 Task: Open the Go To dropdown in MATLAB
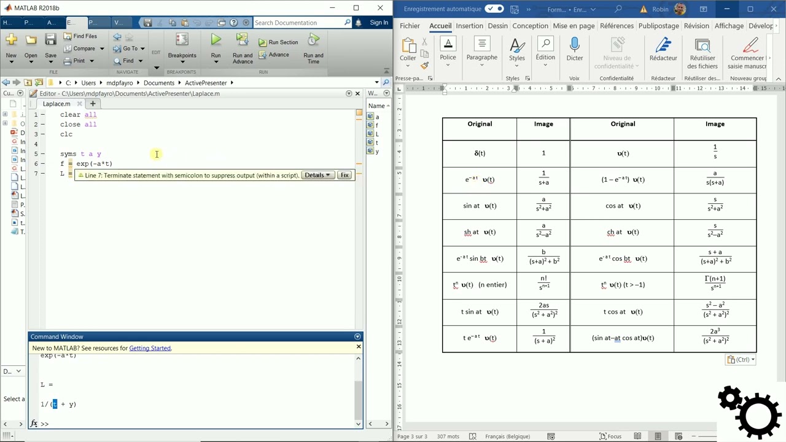pos(142,48)
